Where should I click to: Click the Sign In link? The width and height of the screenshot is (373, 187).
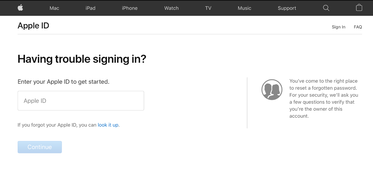click(x=338, y=27)
